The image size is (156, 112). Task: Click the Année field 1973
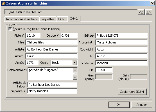click(32, 63)
